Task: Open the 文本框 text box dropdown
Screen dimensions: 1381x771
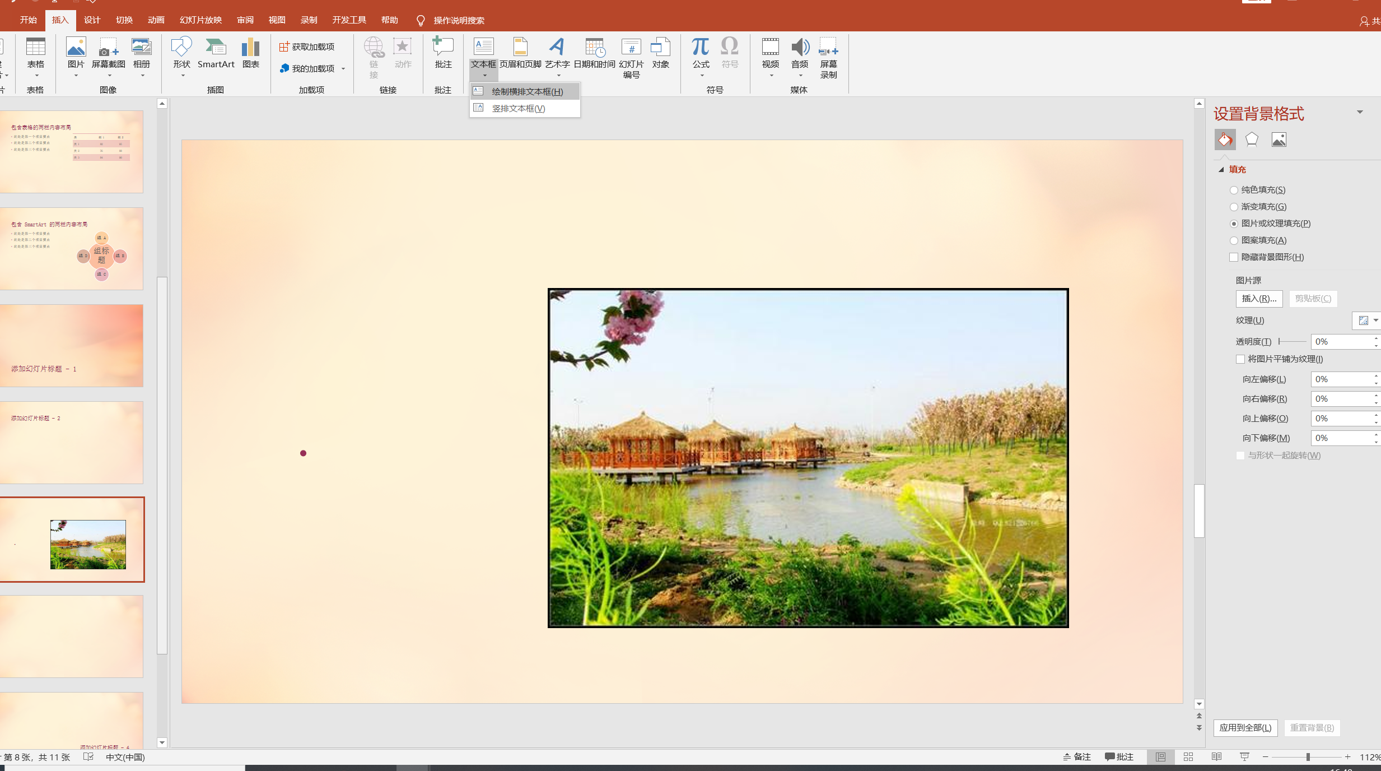Action: (x=484, y=69)
